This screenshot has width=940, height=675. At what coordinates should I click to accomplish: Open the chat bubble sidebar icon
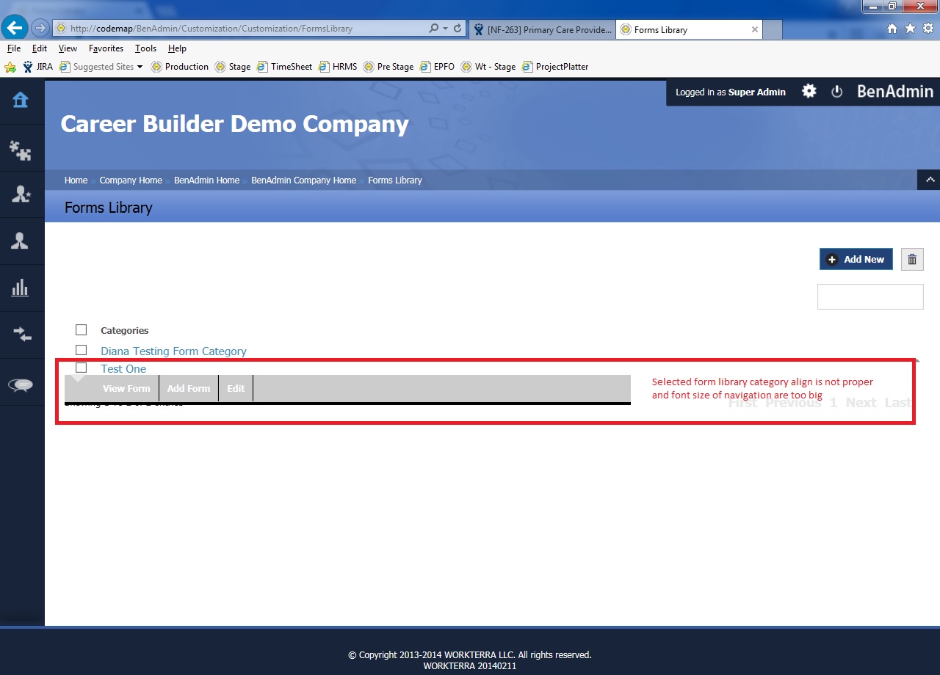[21, 384]
